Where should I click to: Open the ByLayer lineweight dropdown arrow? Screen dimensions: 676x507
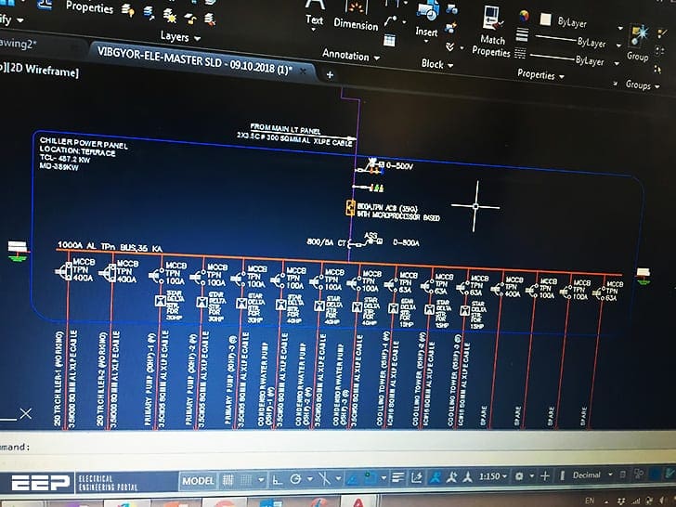pos(618,45)
